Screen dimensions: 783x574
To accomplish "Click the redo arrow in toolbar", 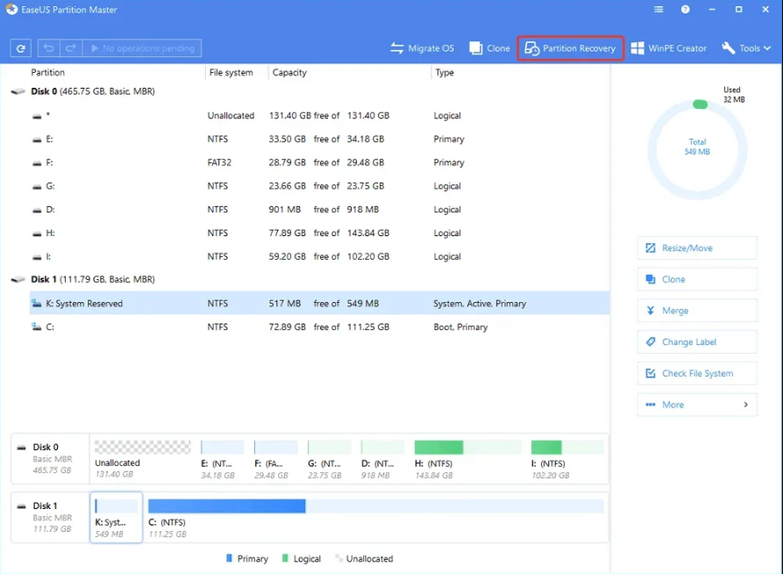I will pos(72,48).
